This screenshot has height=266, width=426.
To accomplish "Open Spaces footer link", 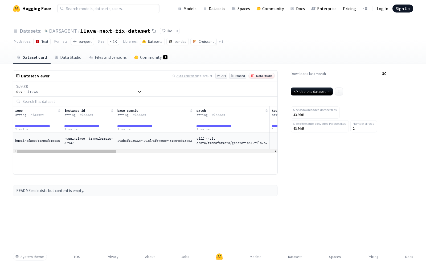I will (x=335, y=257).
